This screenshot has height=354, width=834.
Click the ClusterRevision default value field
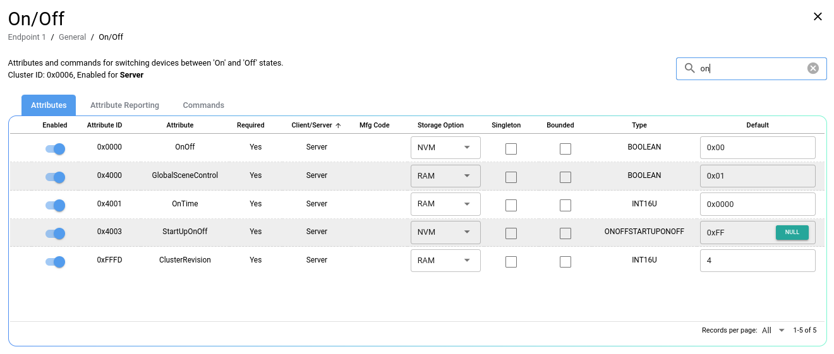pyautogui.click(x=757, y=261)
